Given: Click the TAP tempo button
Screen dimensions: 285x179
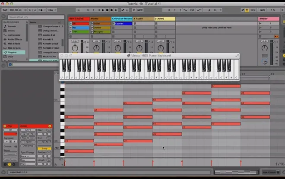Looking at the screenshot, I should [5, 10].
